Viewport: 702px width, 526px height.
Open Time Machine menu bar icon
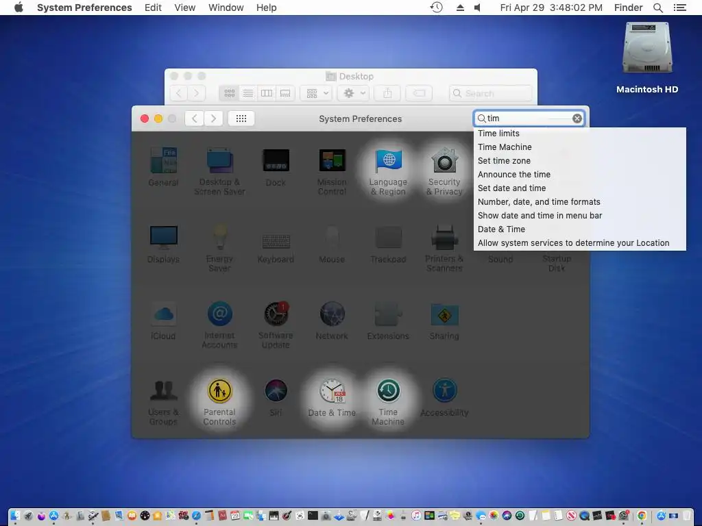point(436,8)
